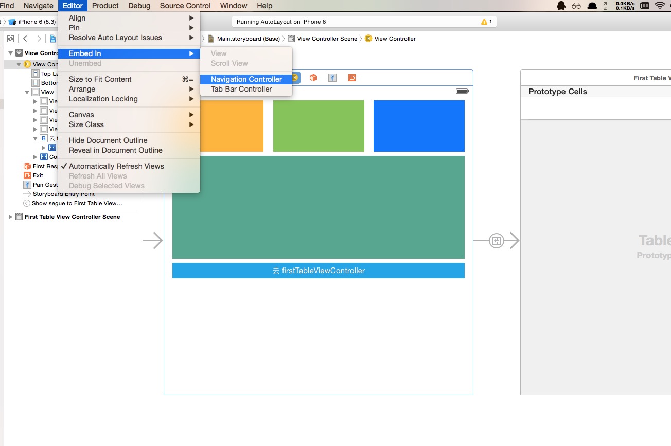Open the Help menu

click(264, 6)
